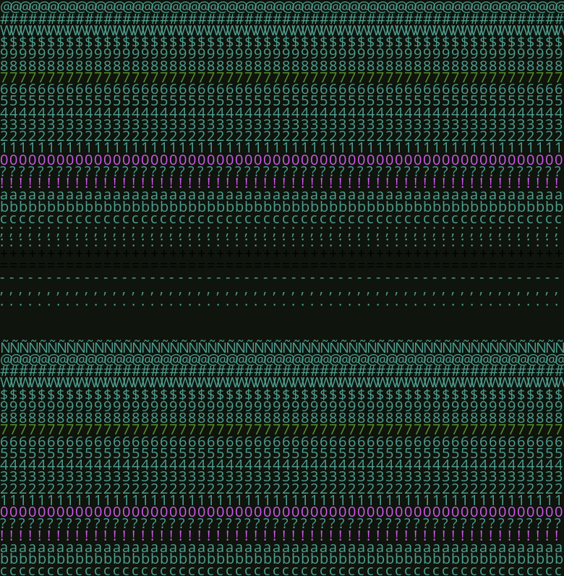Viewport: 564px width, 576px height.
Task: Click the question mark row above the blank band
Action: tap(282, 171)
